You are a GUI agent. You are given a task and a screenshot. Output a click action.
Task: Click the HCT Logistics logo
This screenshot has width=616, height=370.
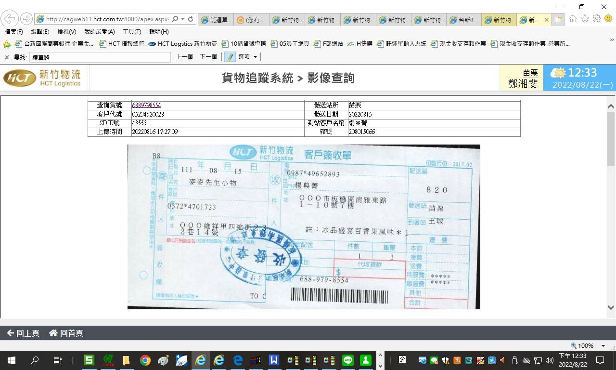click(x=42, y=78)
